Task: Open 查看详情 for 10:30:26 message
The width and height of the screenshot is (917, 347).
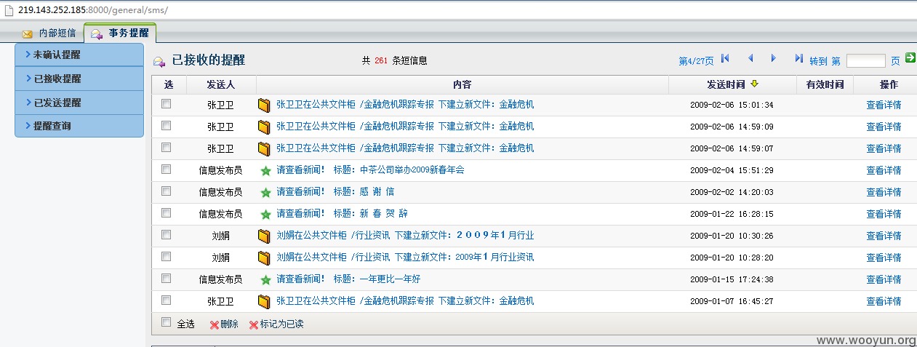Action: pos(884,236)
